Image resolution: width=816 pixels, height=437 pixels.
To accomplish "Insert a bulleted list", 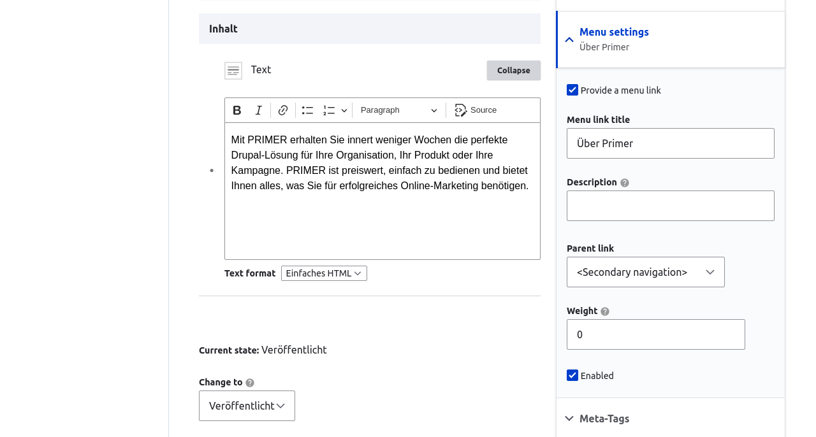I will point(308,110).
